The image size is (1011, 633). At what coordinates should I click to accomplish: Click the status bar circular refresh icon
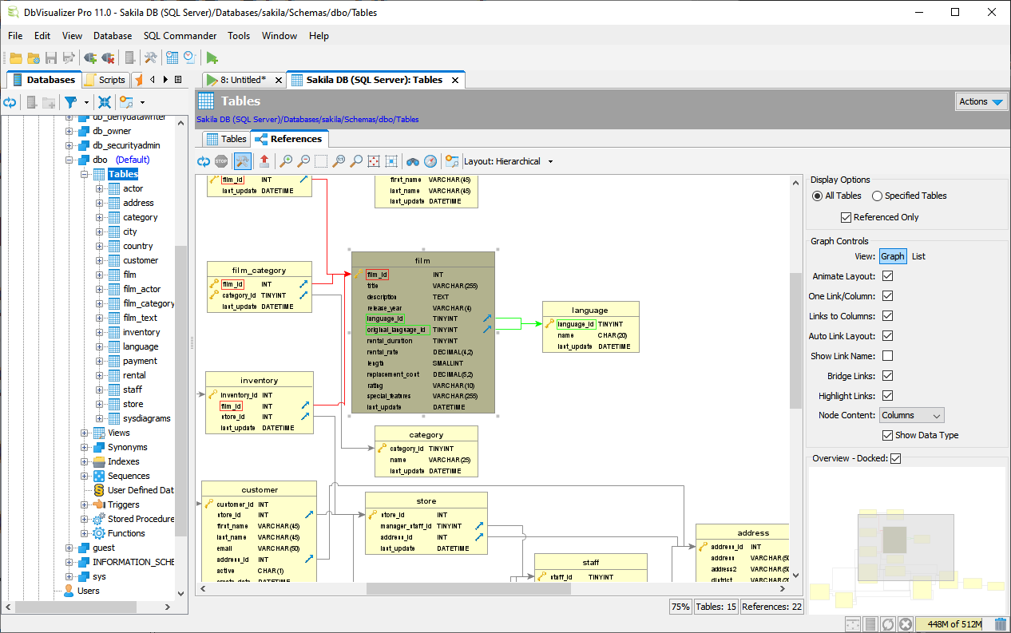(888, 624)
